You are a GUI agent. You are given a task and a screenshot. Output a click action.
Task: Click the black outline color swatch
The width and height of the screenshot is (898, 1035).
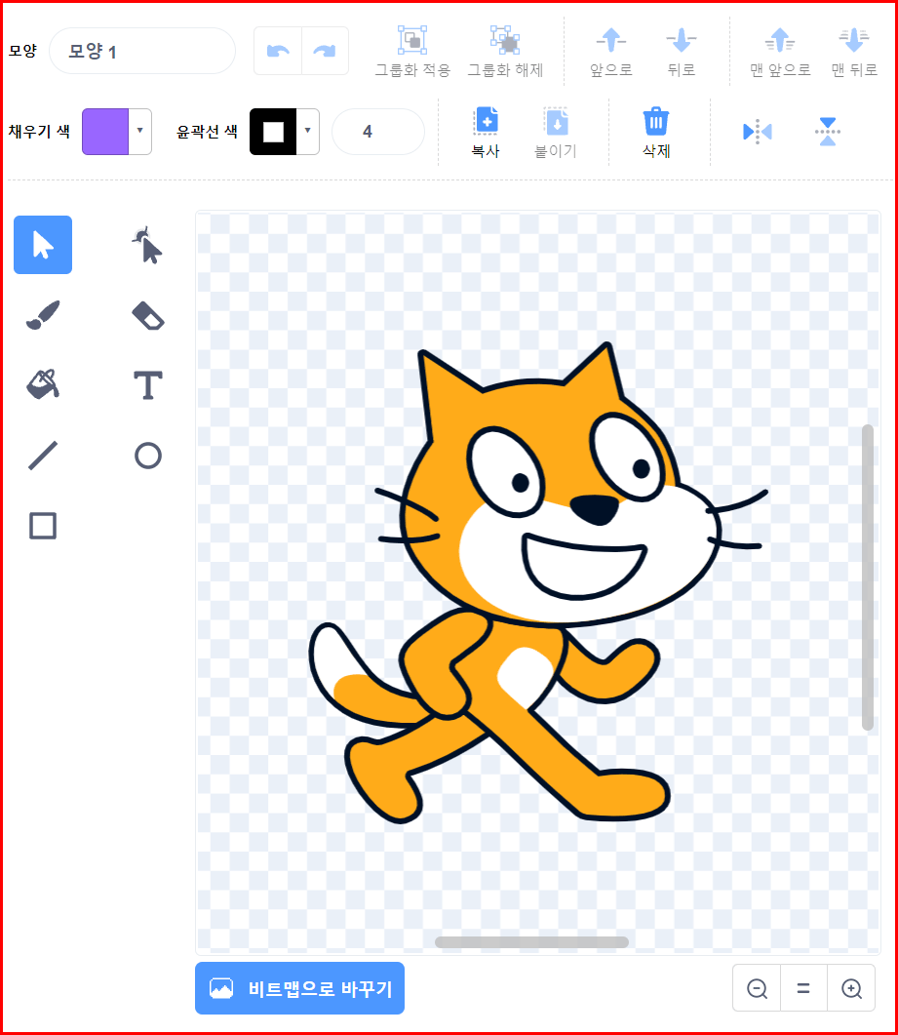273,132
